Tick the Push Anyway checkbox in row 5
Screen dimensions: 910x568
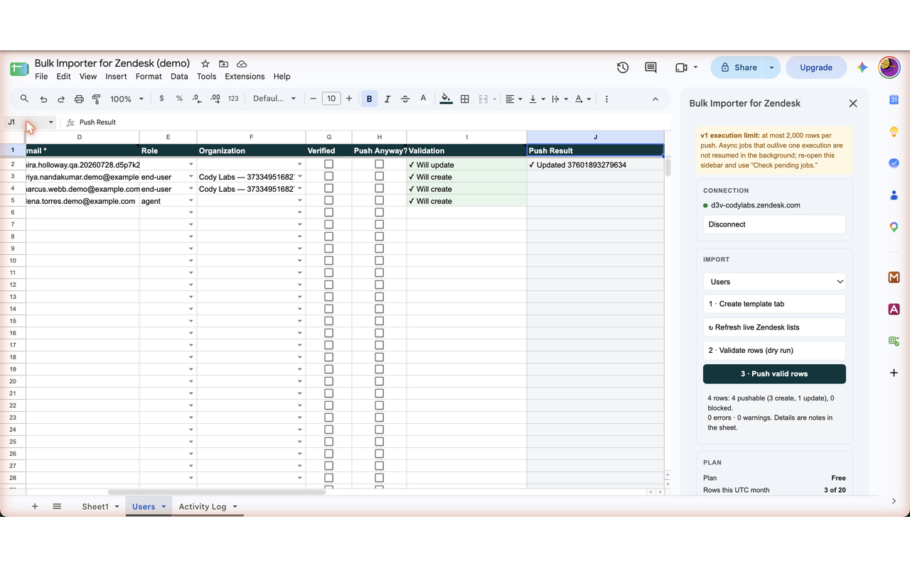pyautogui.click(x=379, y=200)
